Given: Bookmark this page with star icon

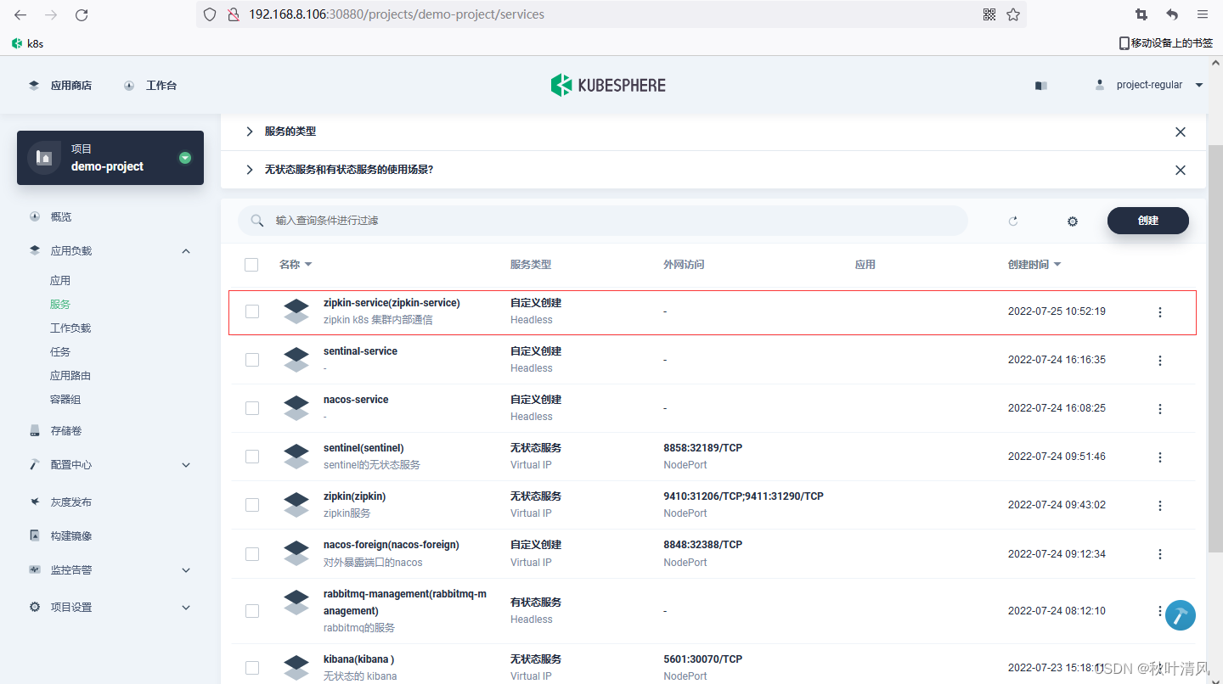Looking at the screenshot, I should pos(1012,14).
